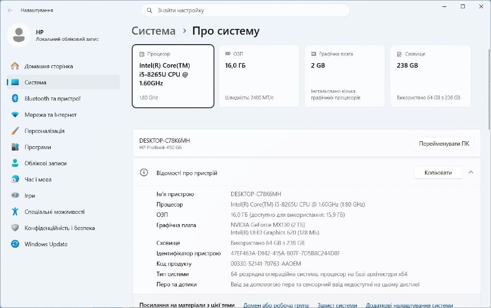Go to Час і мова
491x308 pixels.
click(63, 180)
